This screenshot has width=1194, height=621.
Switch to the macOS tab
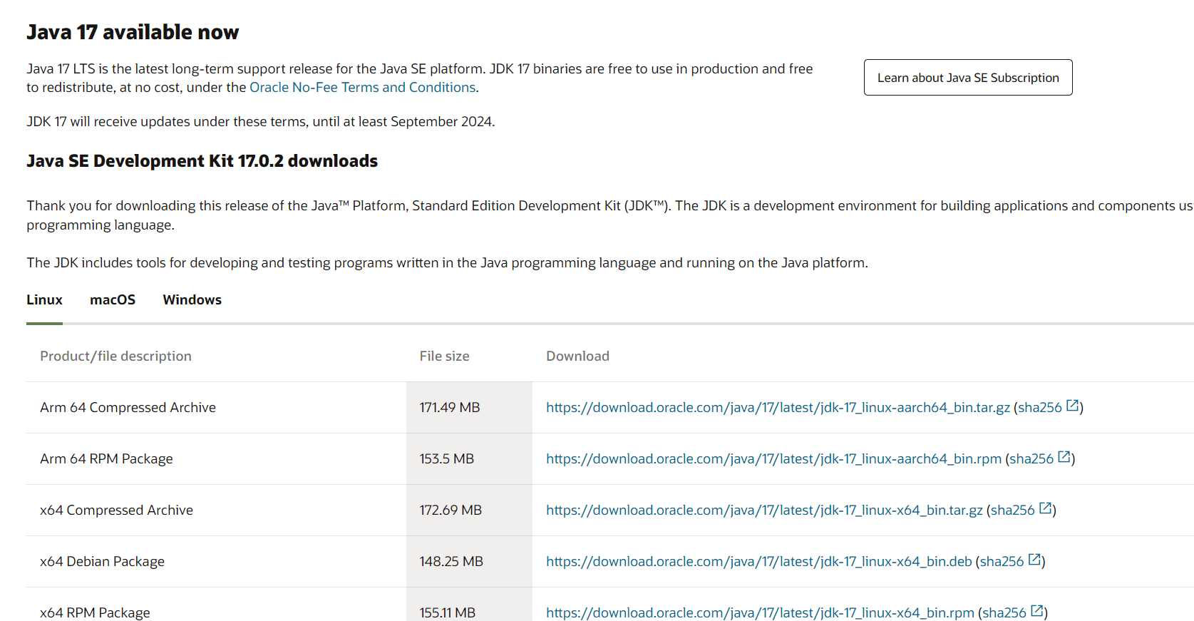[113, 300]
